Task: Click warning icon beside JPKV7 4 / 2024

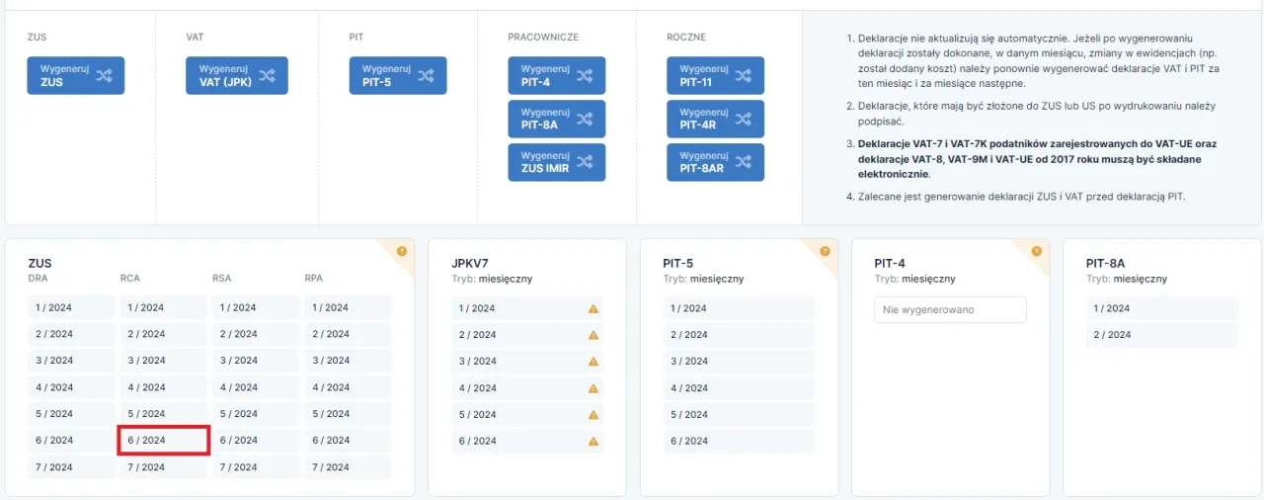Action: pos(593,388)
